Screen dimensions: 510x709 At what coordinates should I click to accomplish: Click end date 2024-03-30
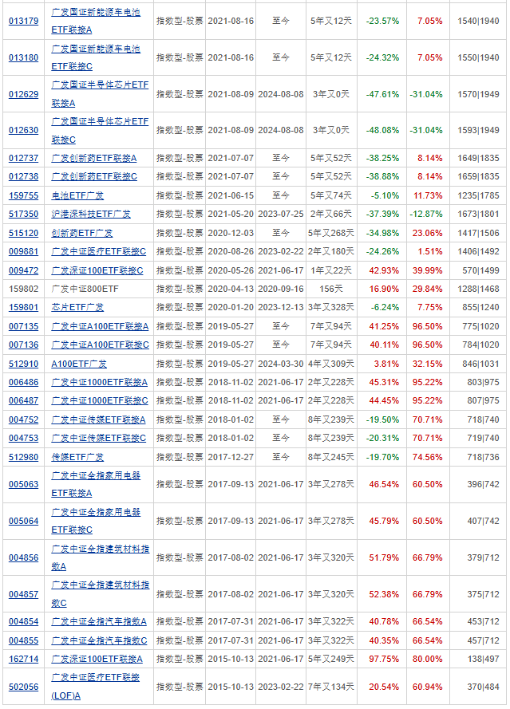point(281,364)
